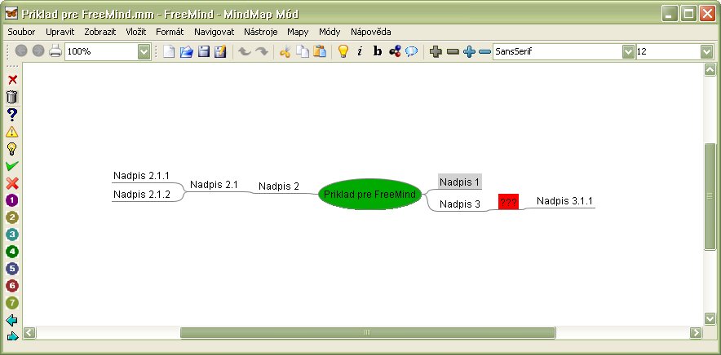Open the Soubor menu

(x=21, y=32)
